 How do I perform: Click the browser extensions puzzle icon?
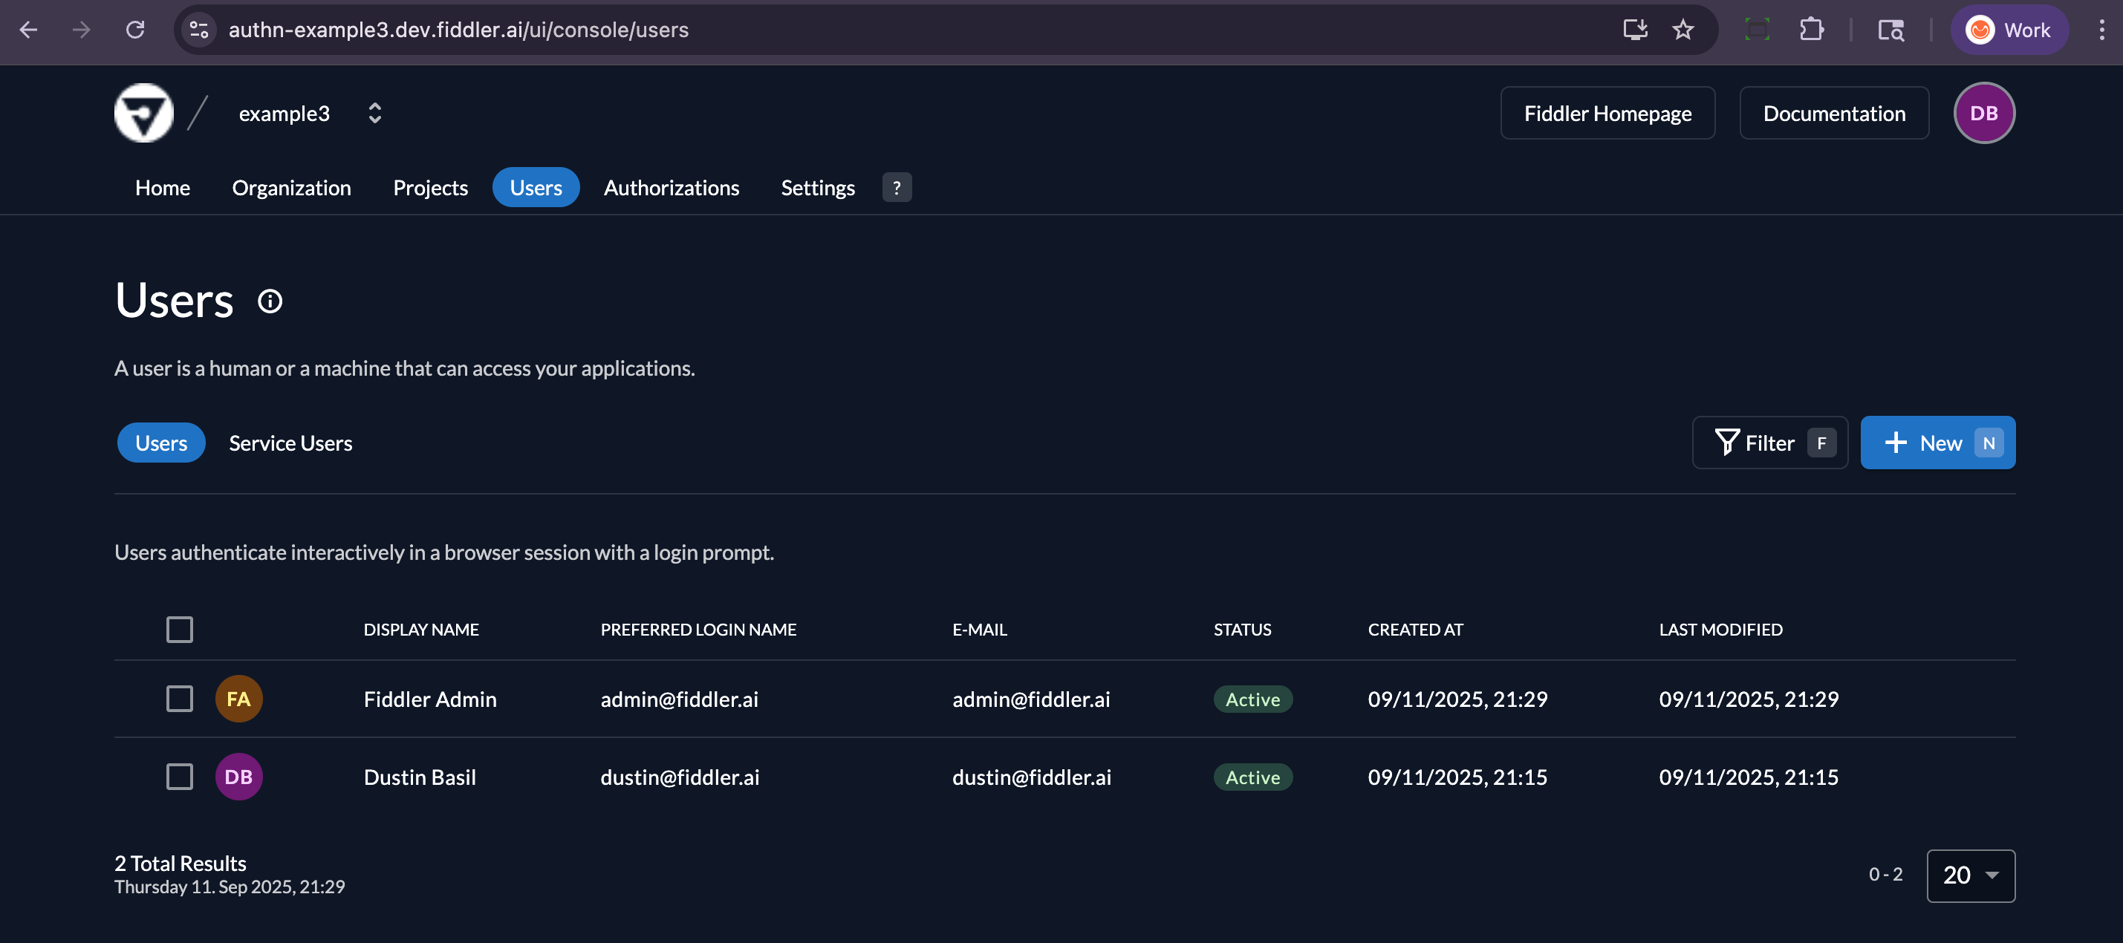(1812, 30)
